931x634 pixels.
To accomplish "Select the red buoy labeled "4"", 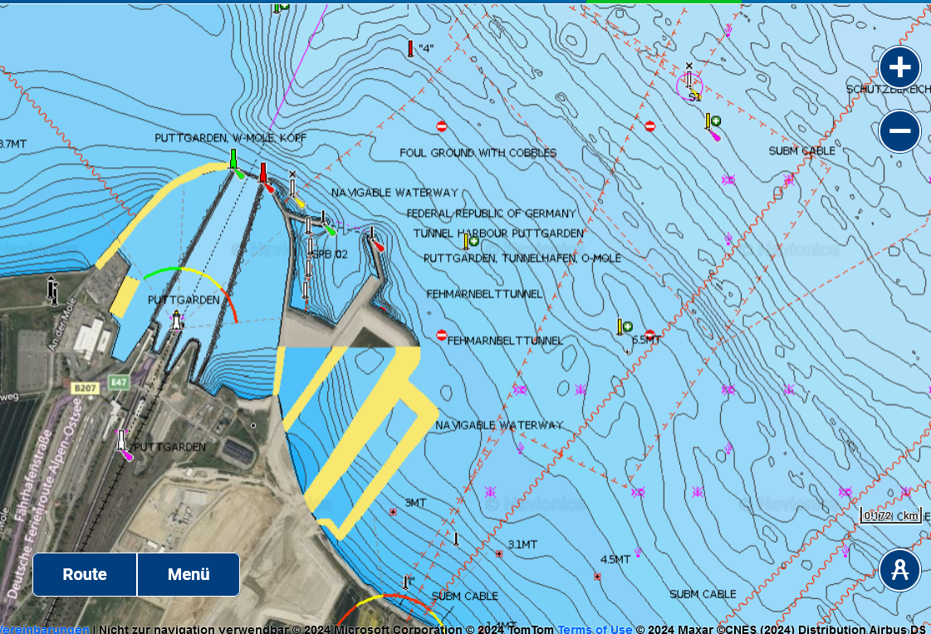I will click(410, 49).
